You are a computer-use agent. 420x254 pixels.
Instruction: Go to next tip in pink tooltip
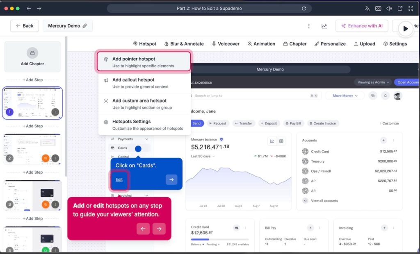[159, 229]
